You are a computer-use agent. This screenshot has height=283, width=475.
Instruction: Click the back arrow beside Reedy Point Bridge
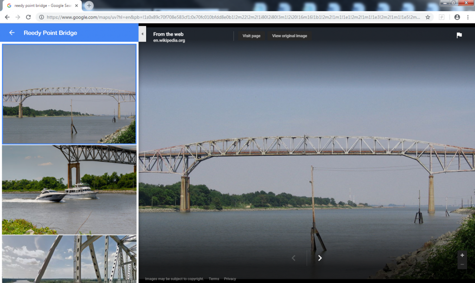click(x=12, y=33)
